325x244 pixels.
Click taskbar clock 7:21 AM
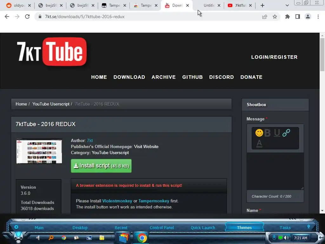coord(301,238)
